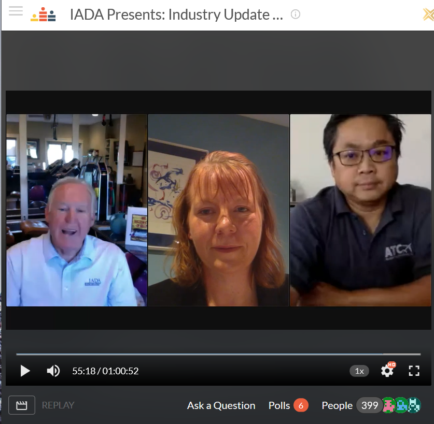Seek along the video progress bar

(218, 355)
